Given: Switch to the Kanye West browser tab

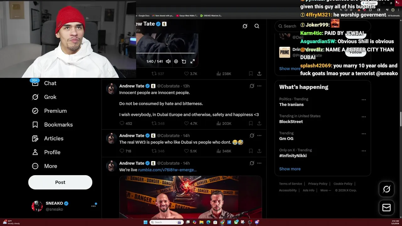Looking at the screenshot, I should point(187,15).
